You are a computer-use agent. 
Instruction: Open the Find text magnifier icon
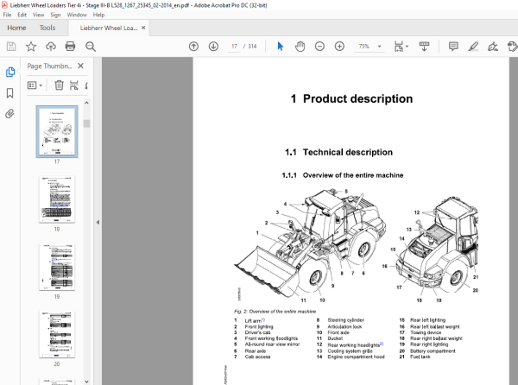pyautogui.click(x=90, y=47)
